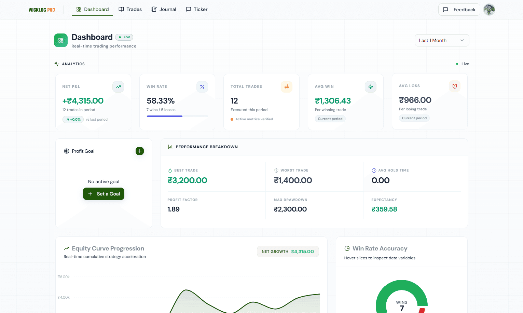Click the Worst Trade shield icon

click(x=276, y=171)
